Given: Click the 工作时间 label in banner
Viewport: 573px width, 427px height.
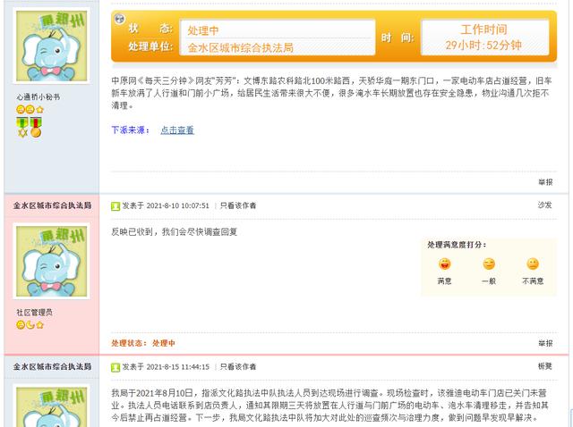Looking at the screenshot, I should 483,29.
